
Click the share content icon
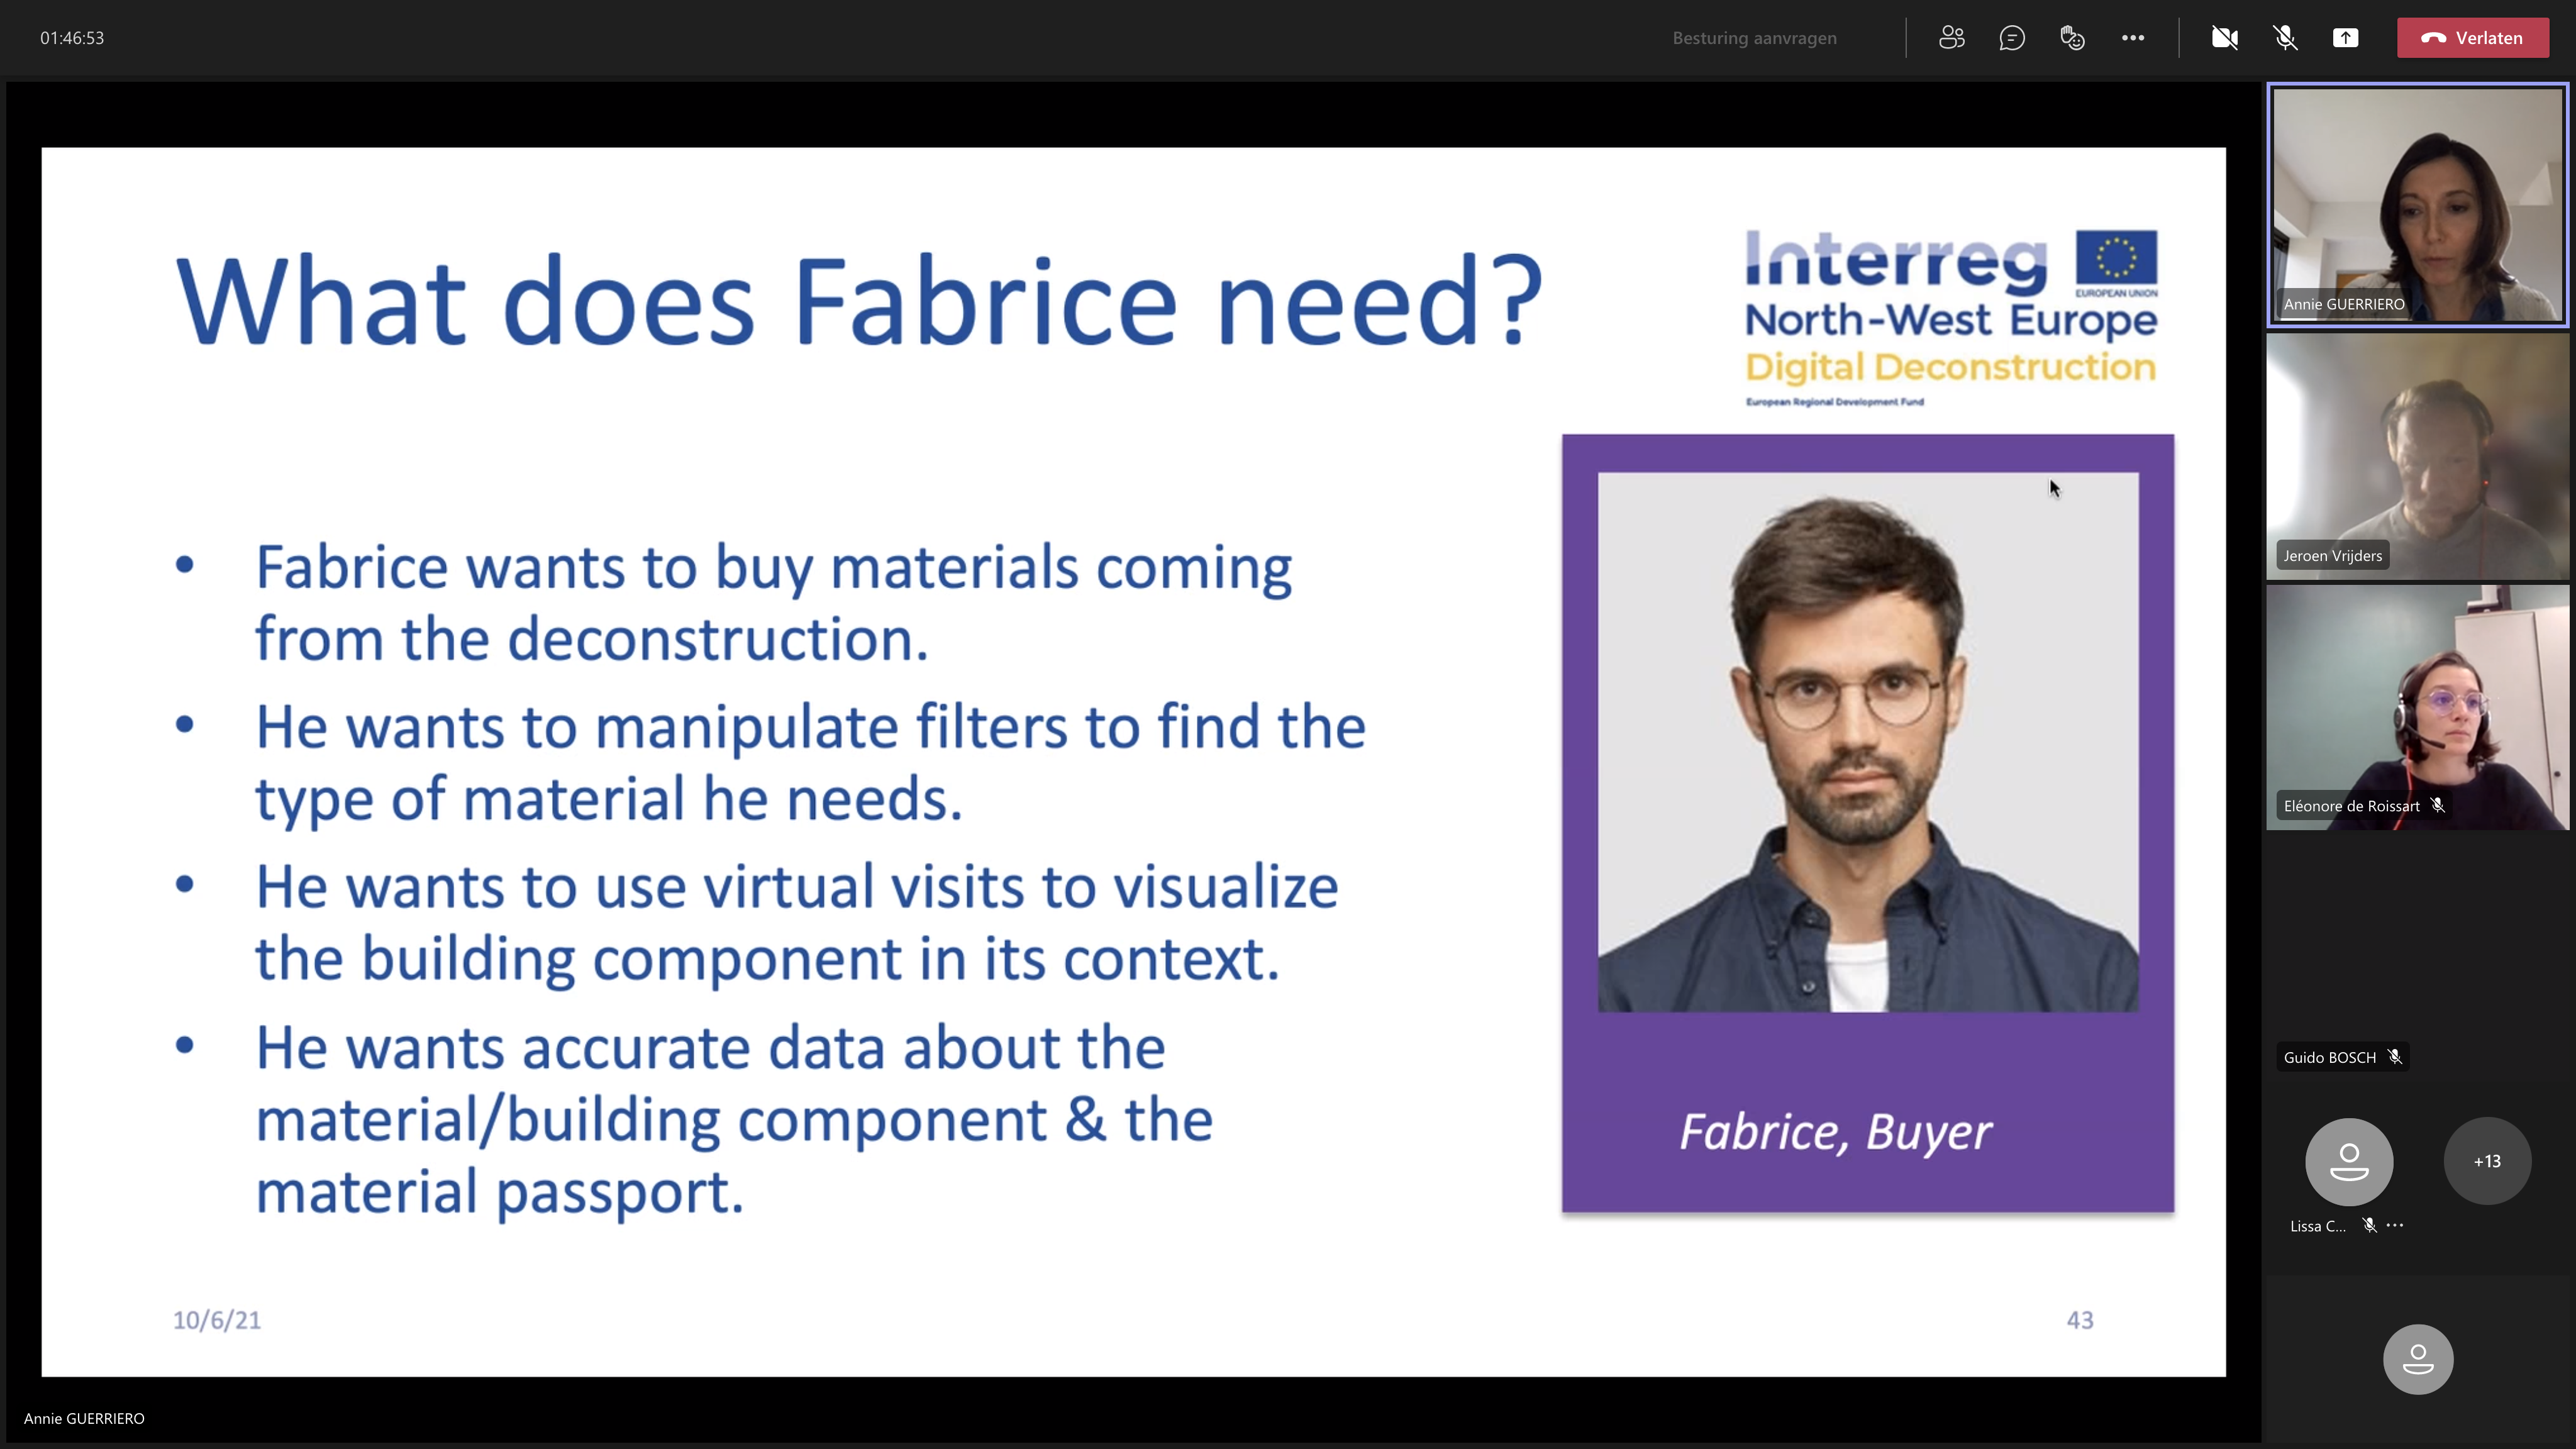coord(2345,38)
